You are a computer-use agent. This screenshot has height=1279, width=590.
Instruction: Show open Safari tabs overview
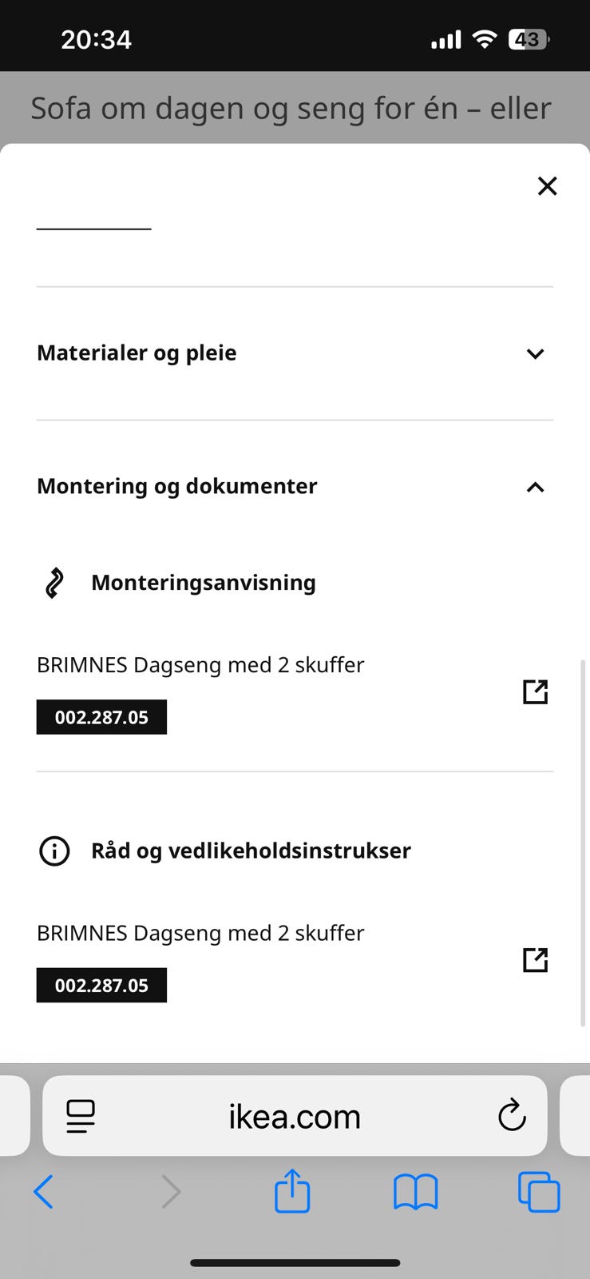[539, 1191]
